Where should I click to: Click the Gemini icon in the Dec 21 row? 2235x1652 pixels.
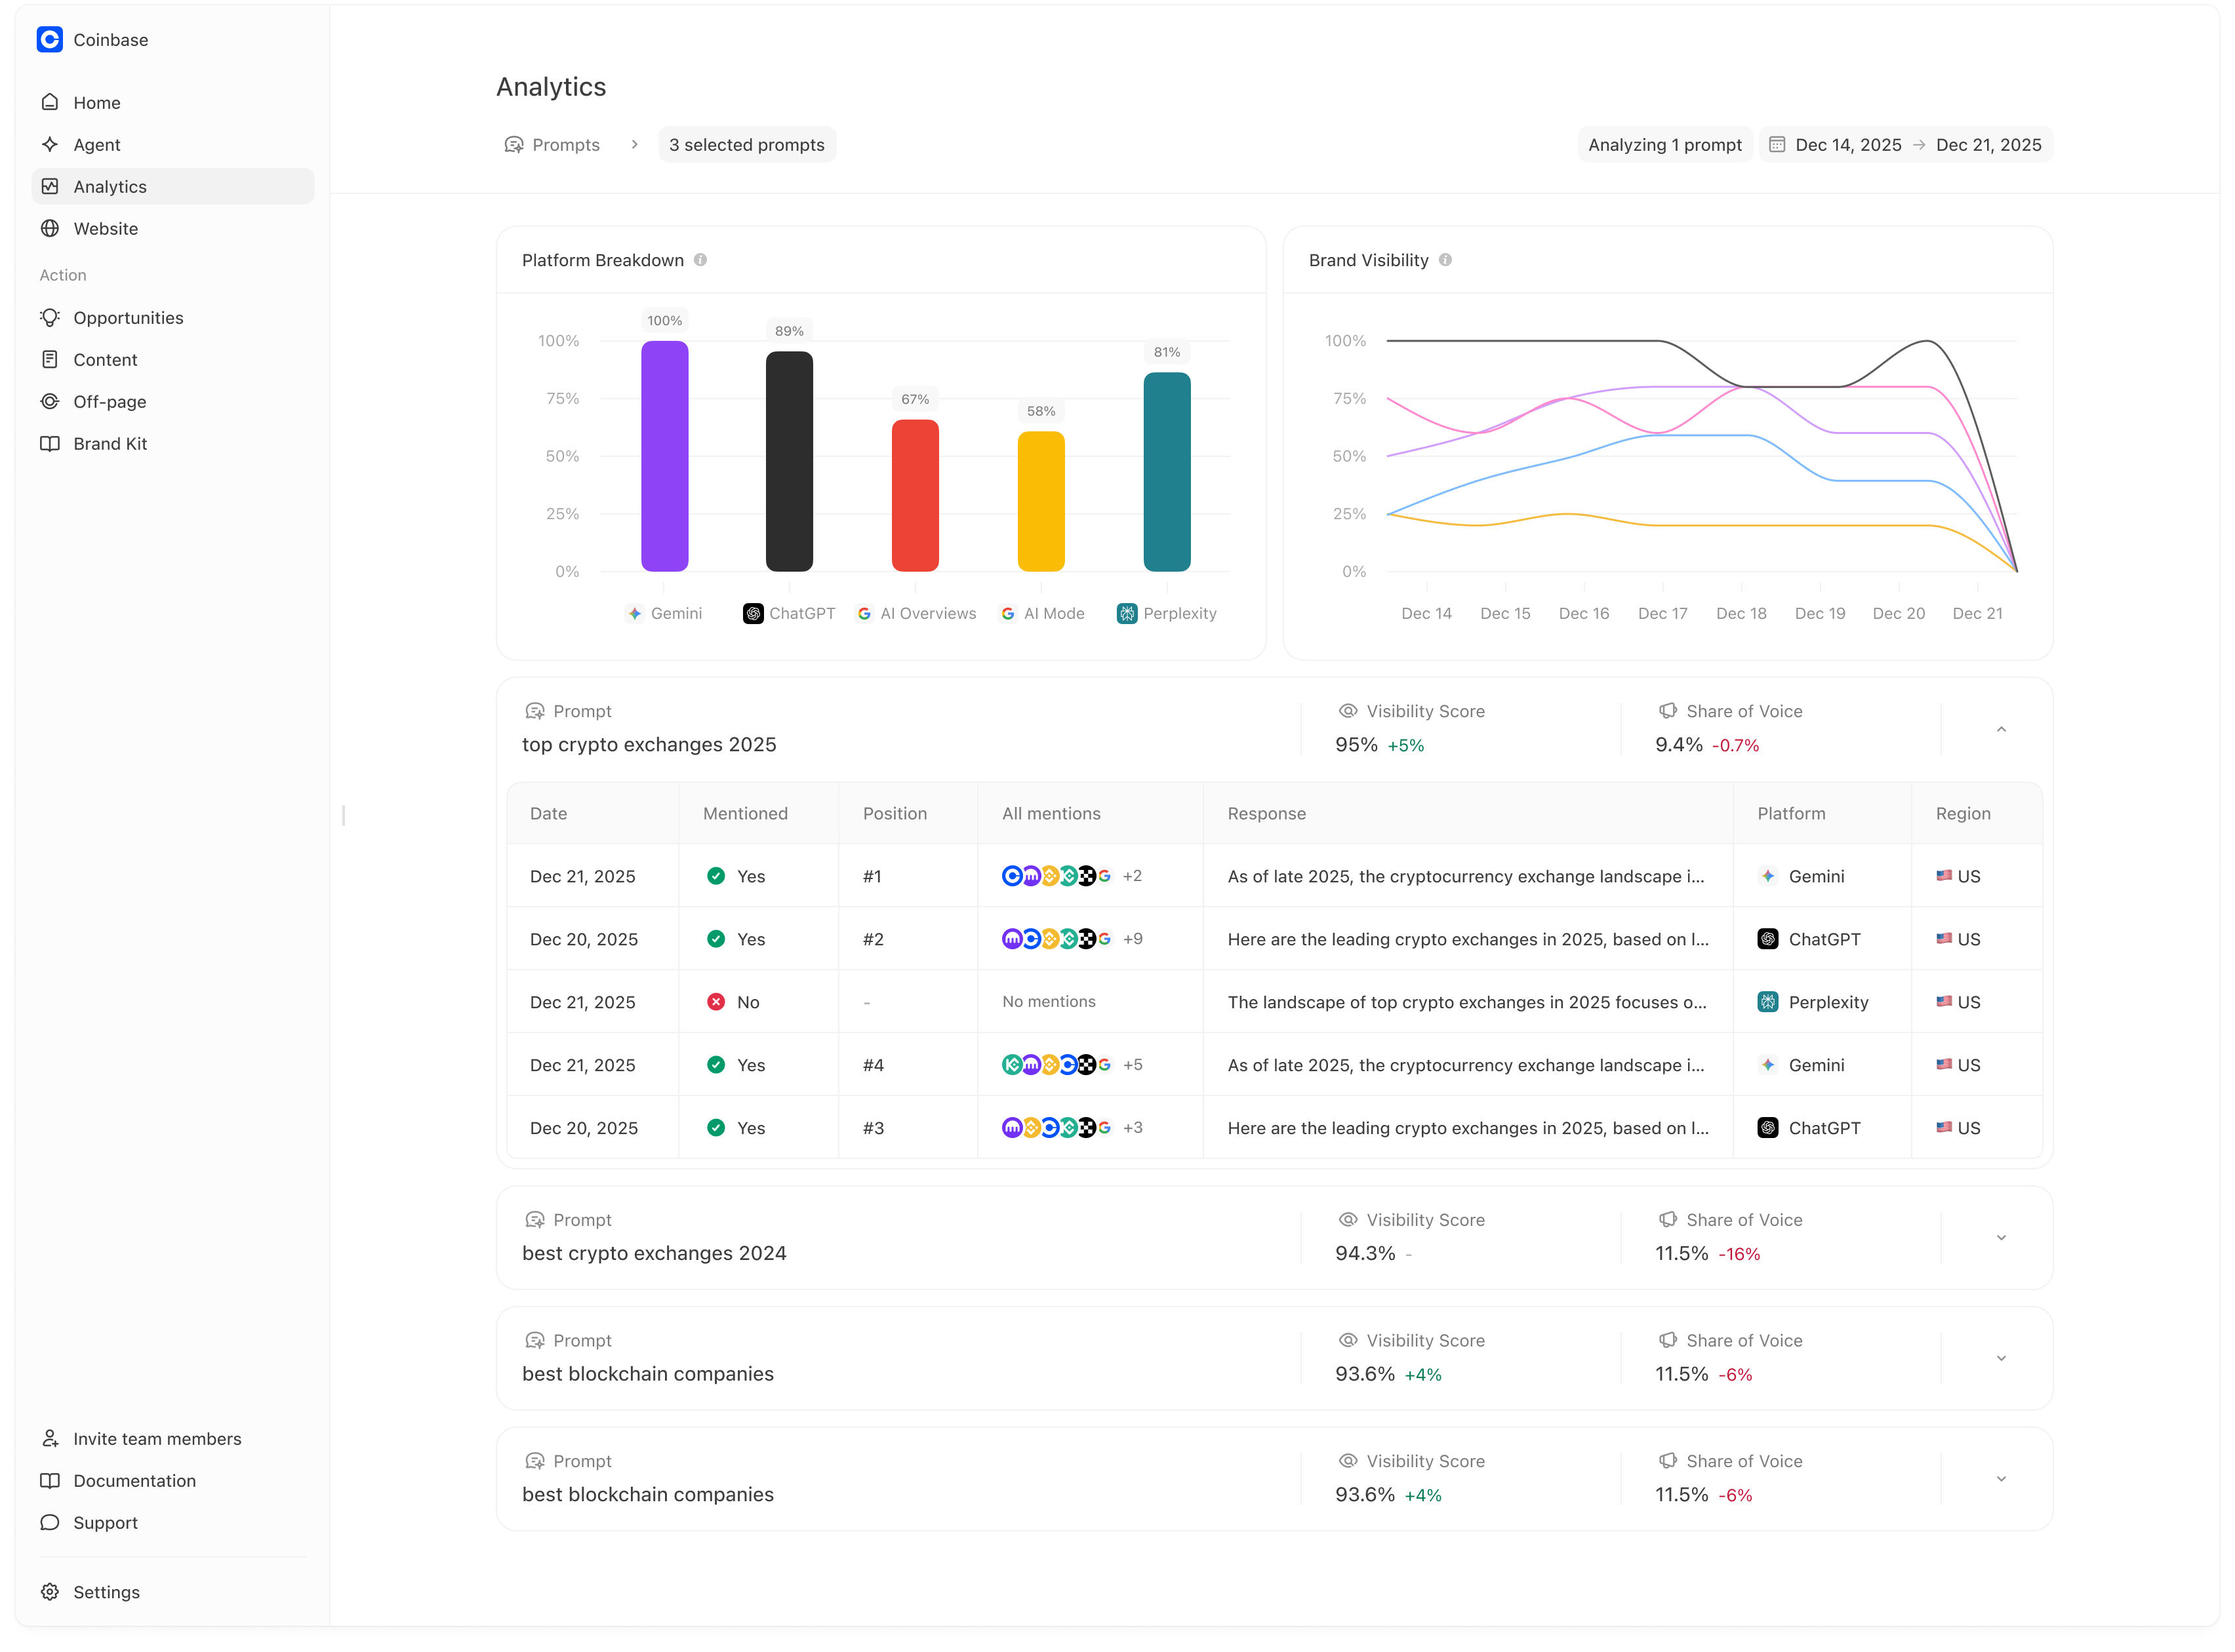[x=1769, y=876]
